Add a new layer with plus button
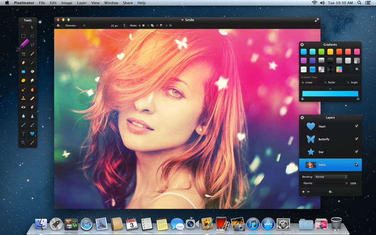Viewport: 376px width, 235px height. (x=303, y=192)
